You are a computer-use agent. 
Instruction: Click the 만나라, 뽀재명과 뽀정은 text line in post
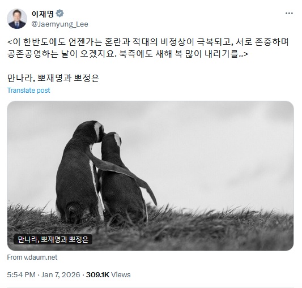pyautogui.click(x=53, y=78)
